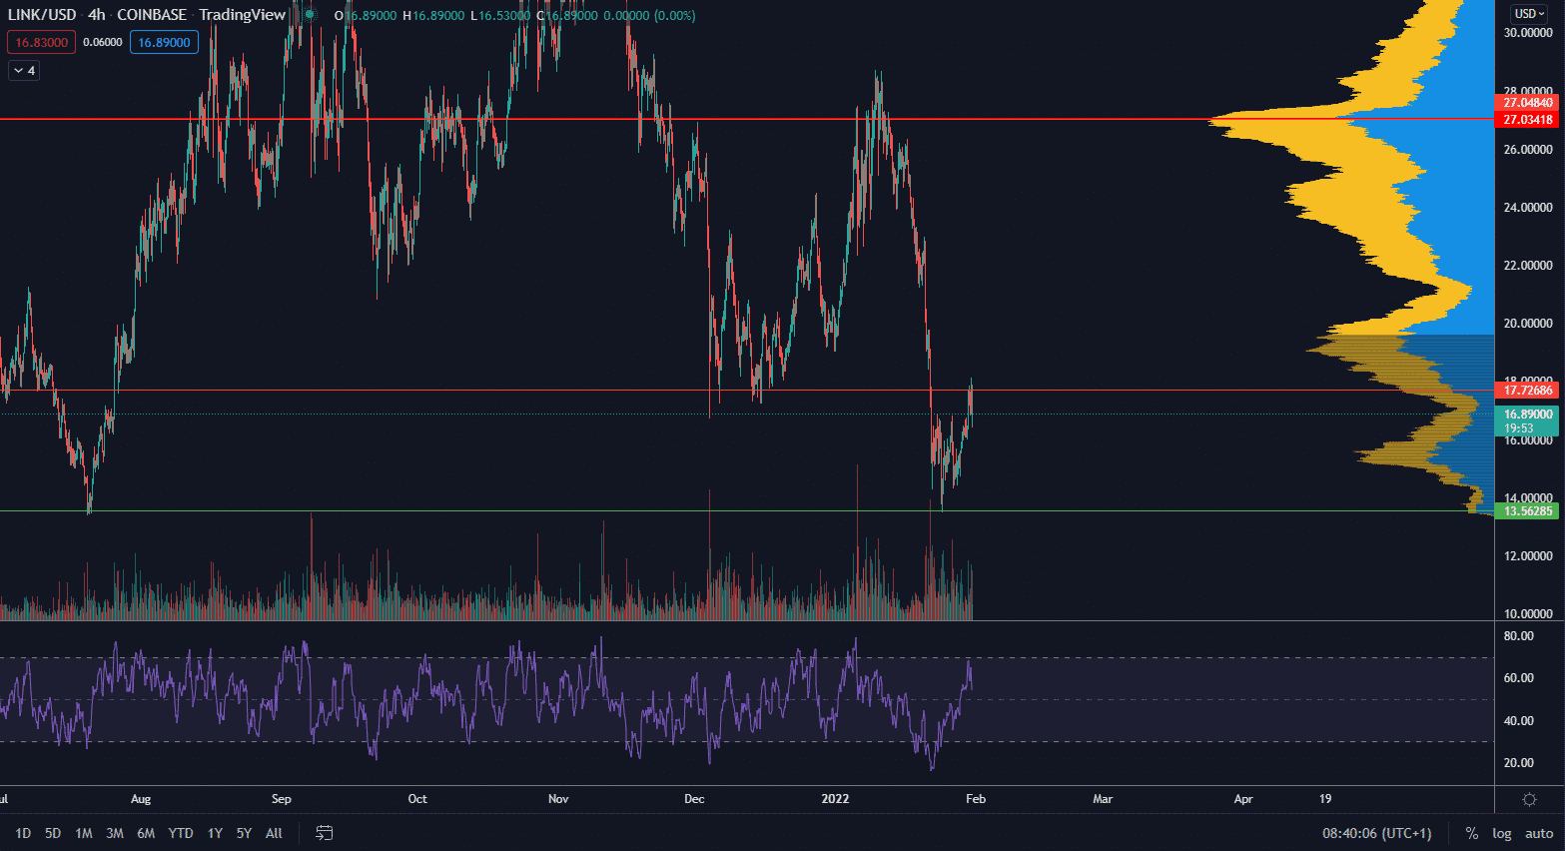This screenshot has height=851, width=1565.
Task: Click the blue buy price 16.89000 button
Action: coord(164,42)
